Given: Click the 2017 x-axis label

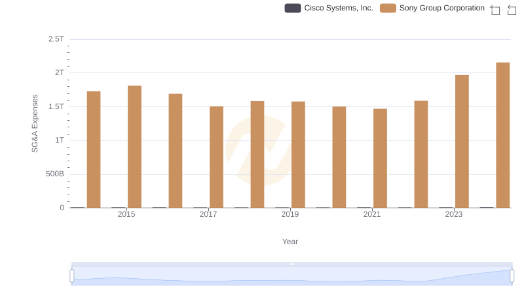Looking at the screenshot, I should coord(208,214).
